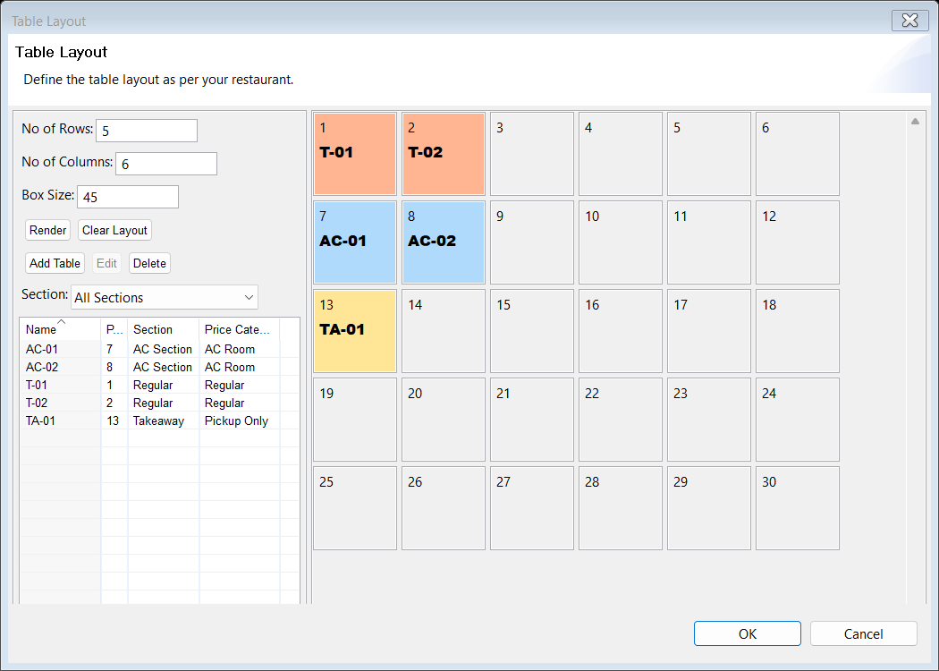Select the T-01 row in the table list
This screenshot has width=939, height=671.
[159, 385]
